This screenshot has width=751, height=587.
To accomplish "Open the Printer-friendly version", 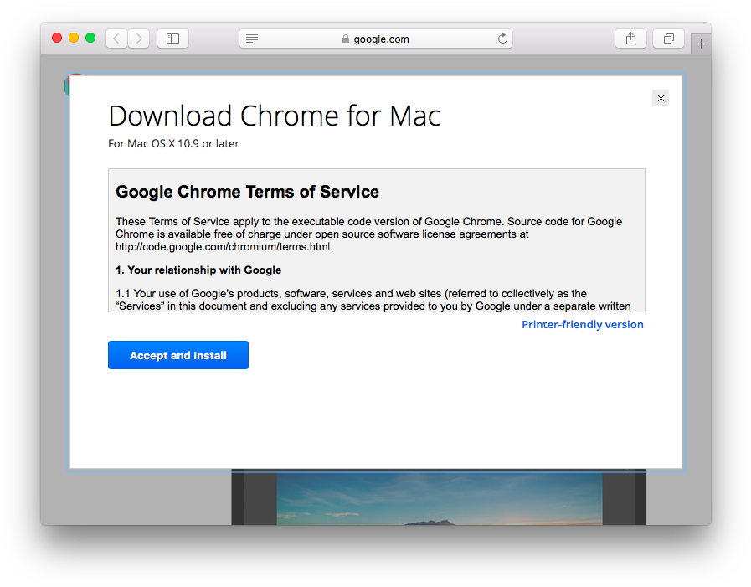I will 582,324.
